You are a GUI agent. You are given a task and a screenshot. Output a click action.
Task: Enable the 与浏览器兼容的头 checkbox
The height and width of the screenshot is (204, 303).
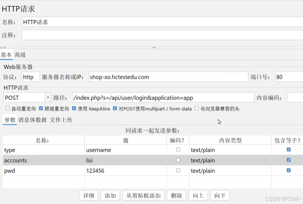tap(196, 108)
